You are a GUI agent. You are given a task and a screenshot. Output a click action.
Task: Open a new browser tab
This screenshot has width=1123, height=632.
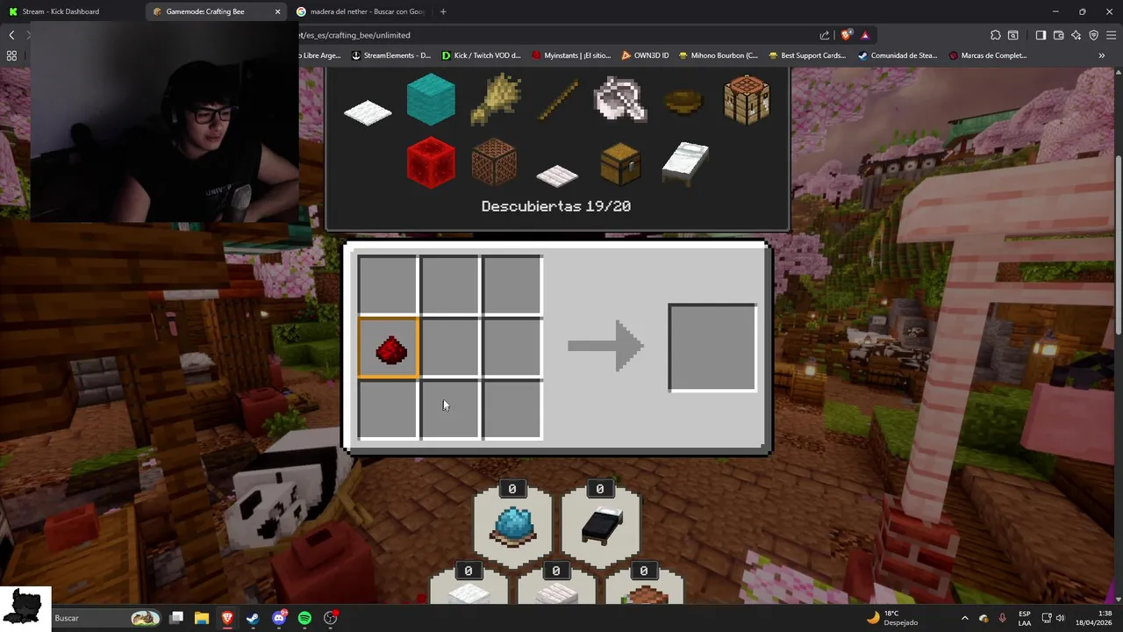(x=443, y=11)
